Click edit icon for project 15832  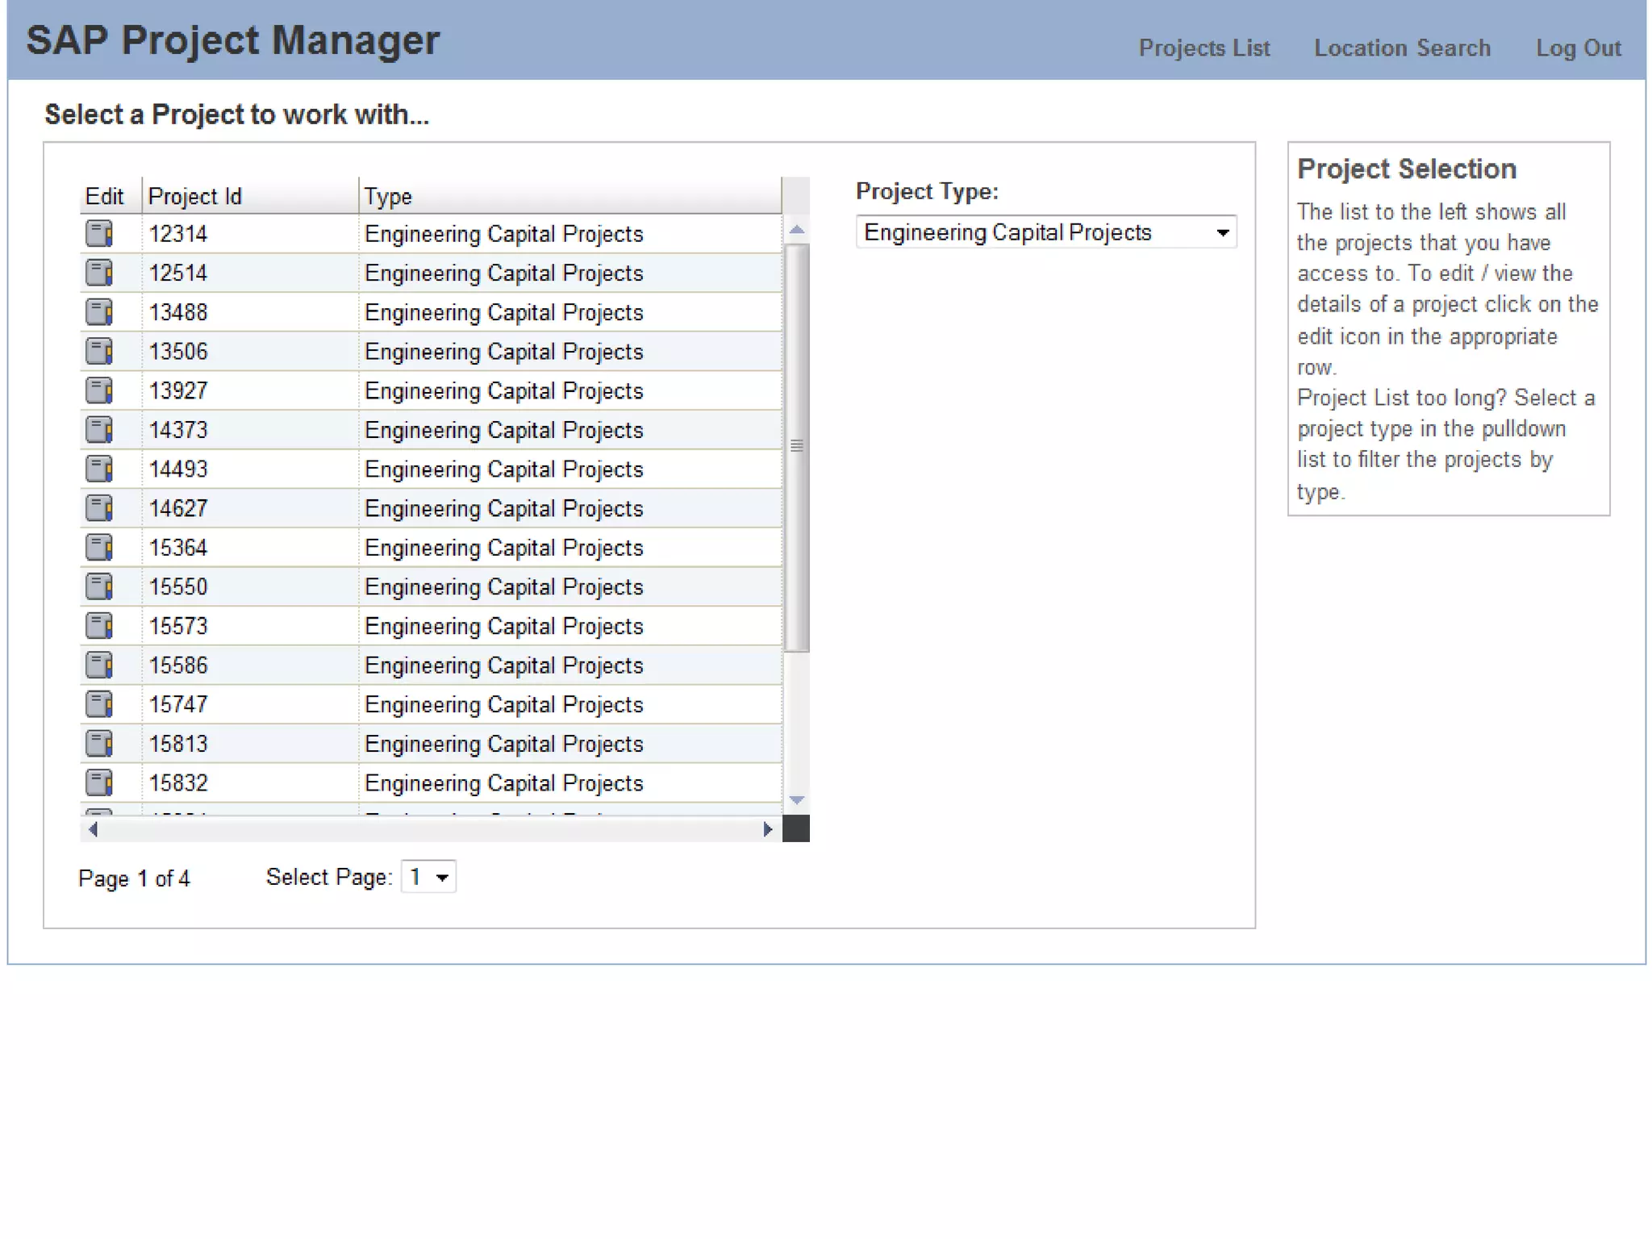[99, 782]
